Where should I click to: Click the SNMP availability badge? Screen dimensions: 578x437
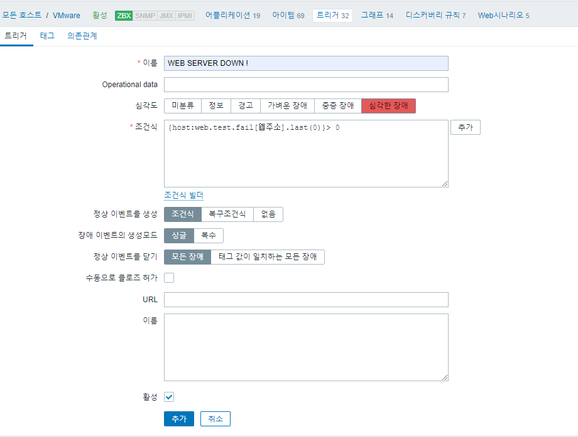[x=145, y=16]
